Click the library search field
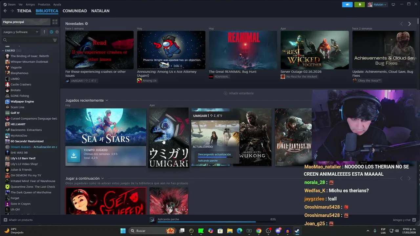The height and width of the screenshot is (236, 420). click(x=26, y=40)
